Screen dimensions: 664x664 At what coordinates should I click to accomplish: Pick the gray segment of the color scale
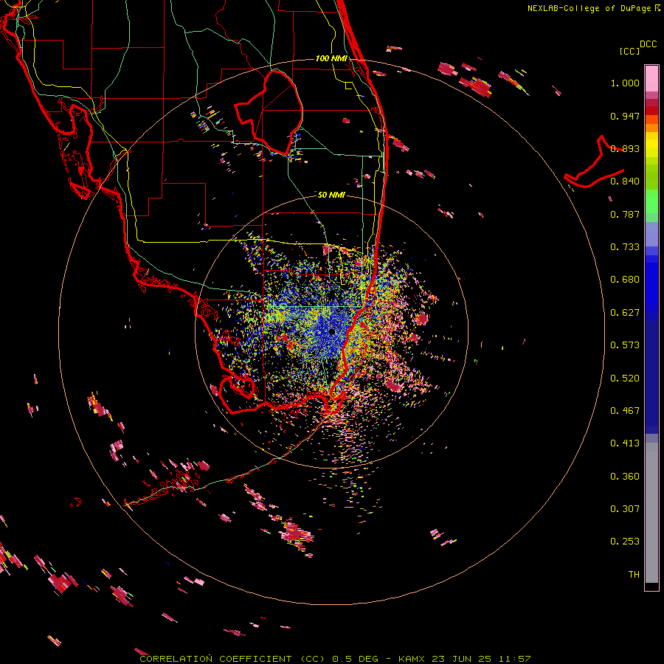(651, 513)
